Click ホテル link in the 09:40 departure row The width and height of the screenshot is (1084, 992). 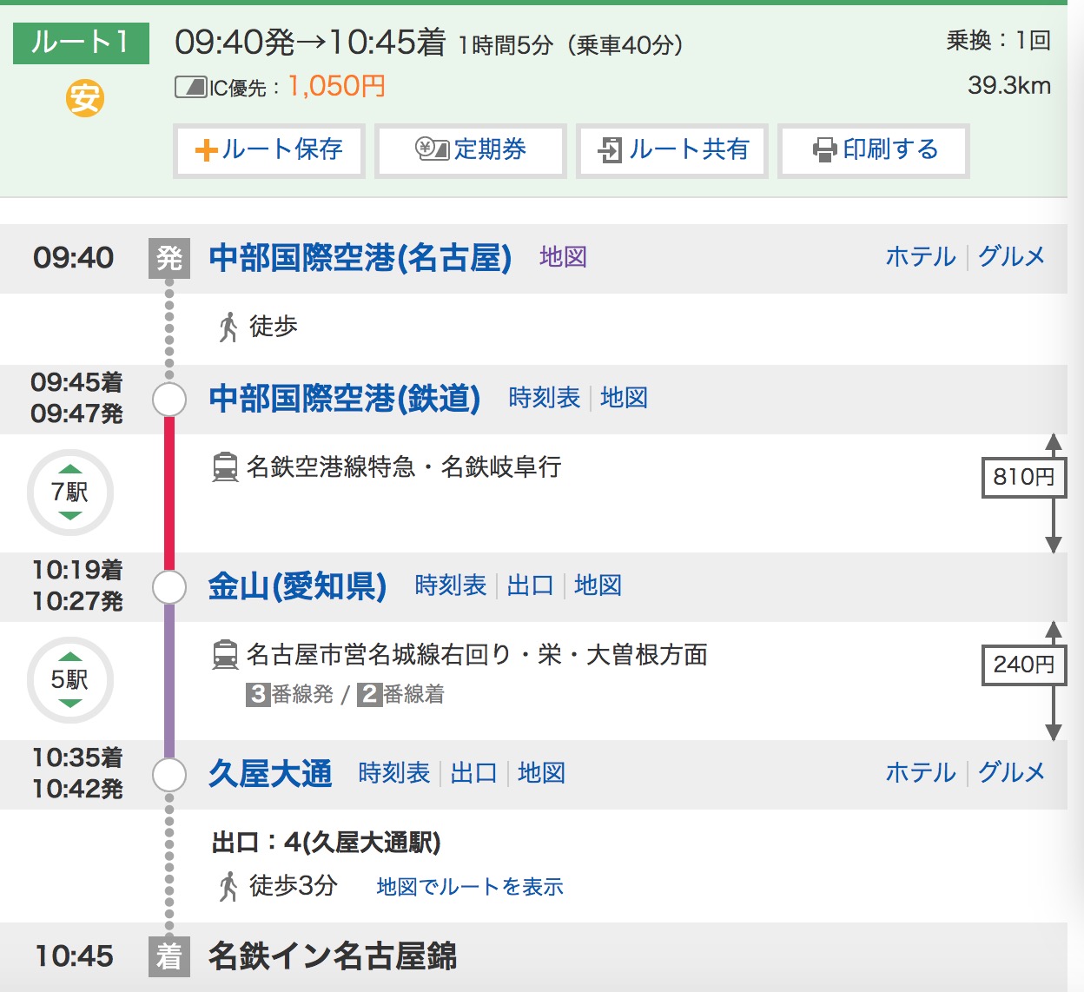921,256
